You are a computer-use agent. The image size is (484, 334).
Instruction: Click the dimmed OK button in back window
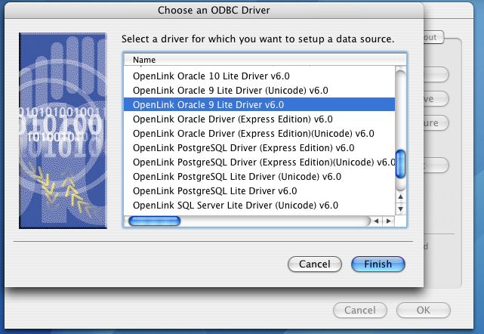point(423,310)
